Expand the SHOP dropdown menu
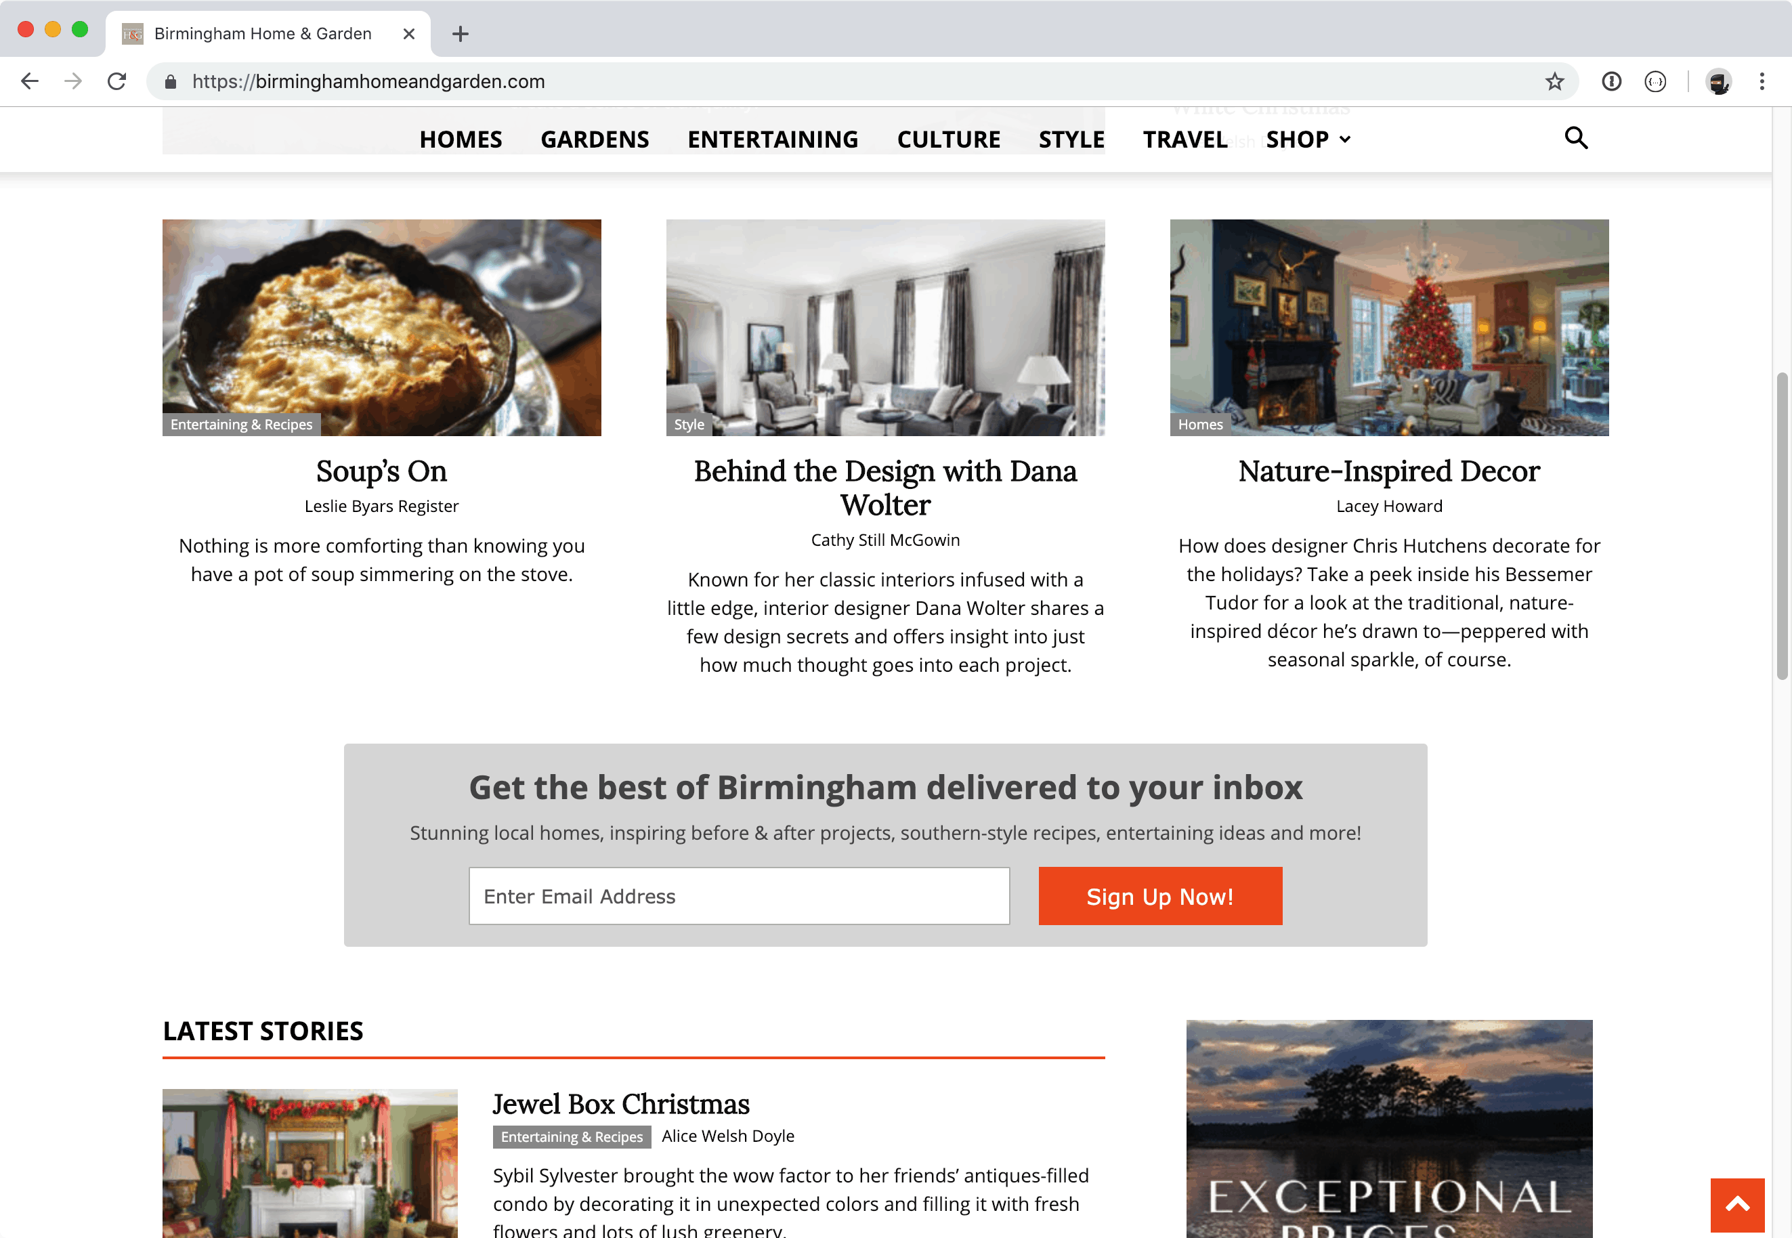This screenshot has width=1792, height=1238. point(1308,140)
